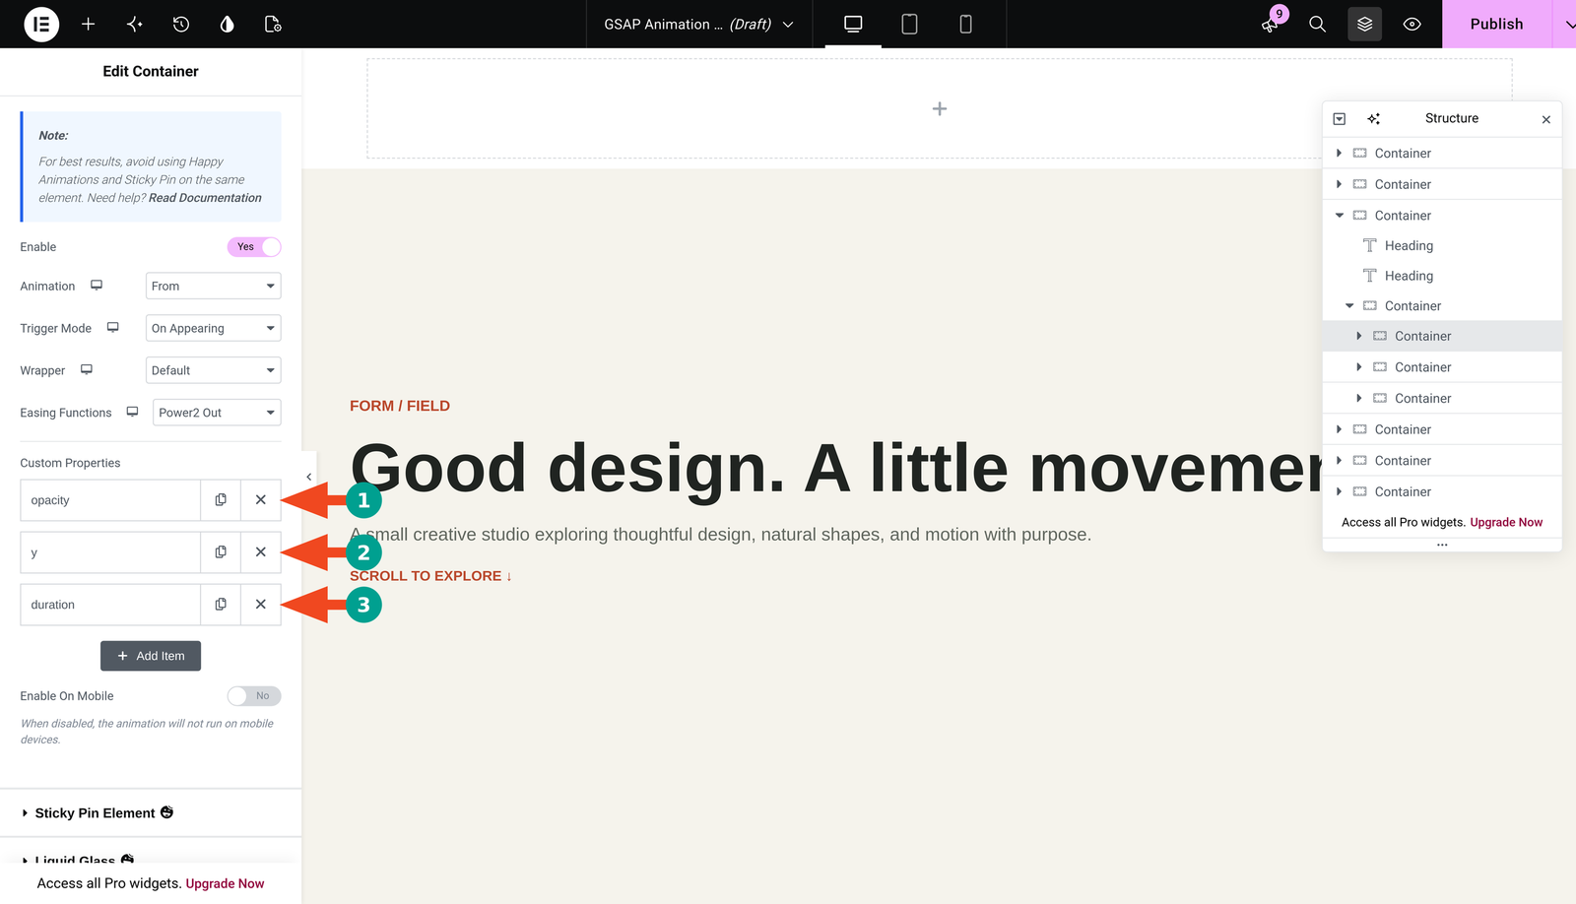This screenshot has height=904, width=1576.
Task: Open the Elementor logo menu
Action: pyautogui.click(x=41, y=24)
